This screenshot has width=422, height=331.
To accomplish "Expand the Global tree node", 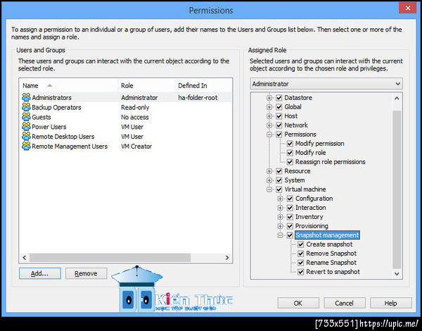I will point(269,107).
